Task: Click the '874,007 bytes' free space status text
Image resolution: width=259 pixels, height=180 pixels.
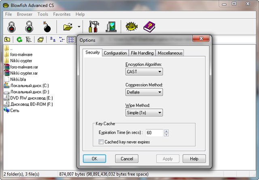Action: [x=104, y=174]
